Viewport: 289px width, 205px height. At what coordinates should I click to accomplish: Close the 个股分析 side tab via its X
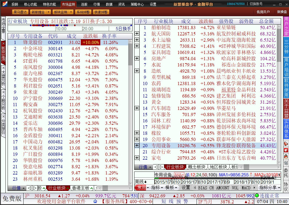click(x=3, y=92)
